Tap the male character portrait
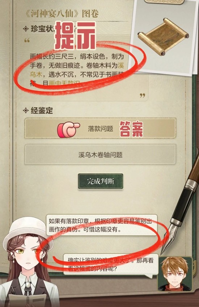The image size is (199, 307). click(x=175, y=273)
